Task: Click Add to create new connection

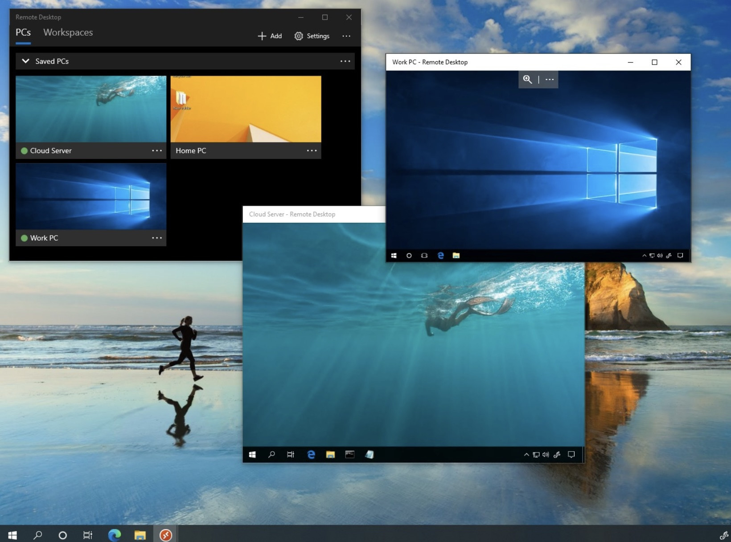Action: [270, 36]
